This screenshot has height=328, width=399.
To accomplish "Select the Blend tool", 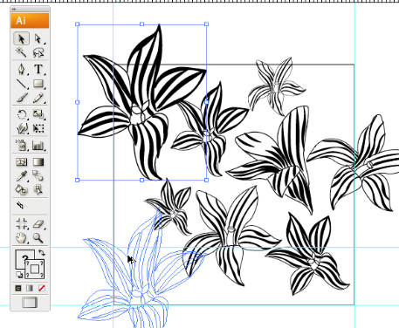I will pyautogui.click(x=38, y=176).
